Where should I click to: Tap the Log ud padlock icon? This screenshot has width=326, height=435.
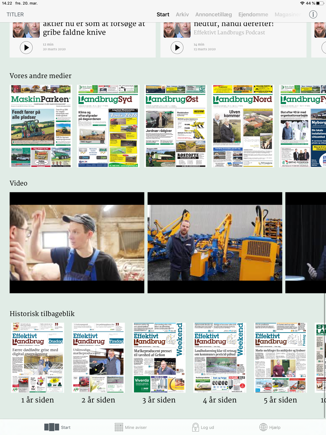coord(195,427)
